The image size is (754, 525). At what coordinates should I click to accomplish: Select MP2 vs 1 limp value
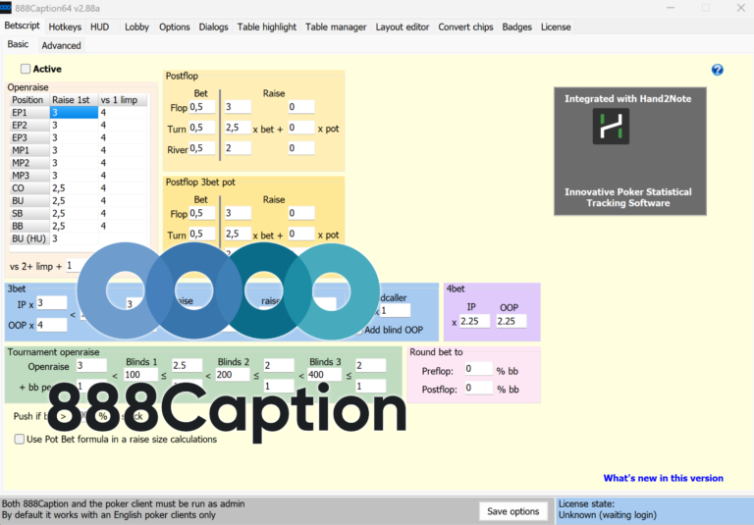click(x=123, y=163)
